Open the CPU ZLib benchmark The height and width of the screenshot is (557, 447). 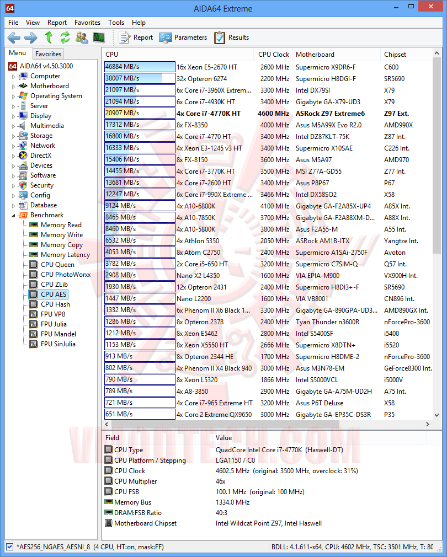point(54,285)
